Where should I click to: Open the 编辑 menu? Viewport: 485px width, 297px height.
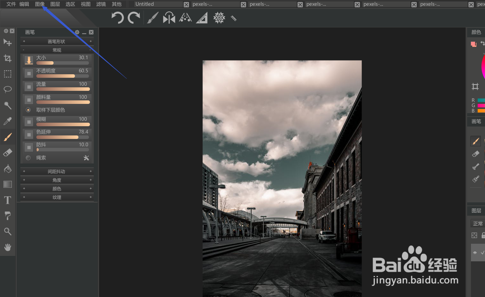pyautogui.click(x=24, y=4)
